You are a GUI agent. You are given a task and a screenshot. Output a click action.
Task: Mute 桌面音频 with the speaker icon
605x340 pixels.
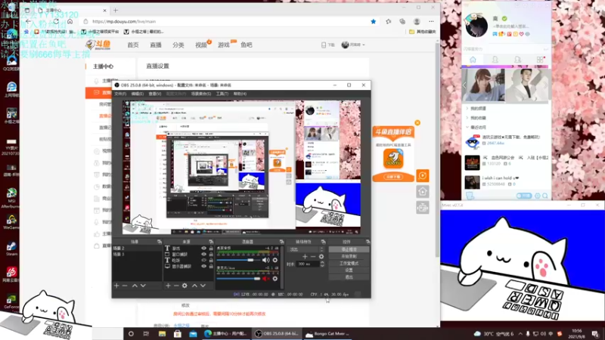(x=266, y=260)
